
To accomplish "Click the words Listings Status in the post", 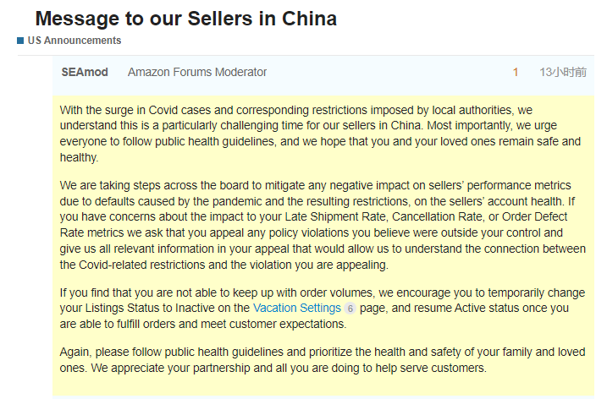I will click(123, 309).
